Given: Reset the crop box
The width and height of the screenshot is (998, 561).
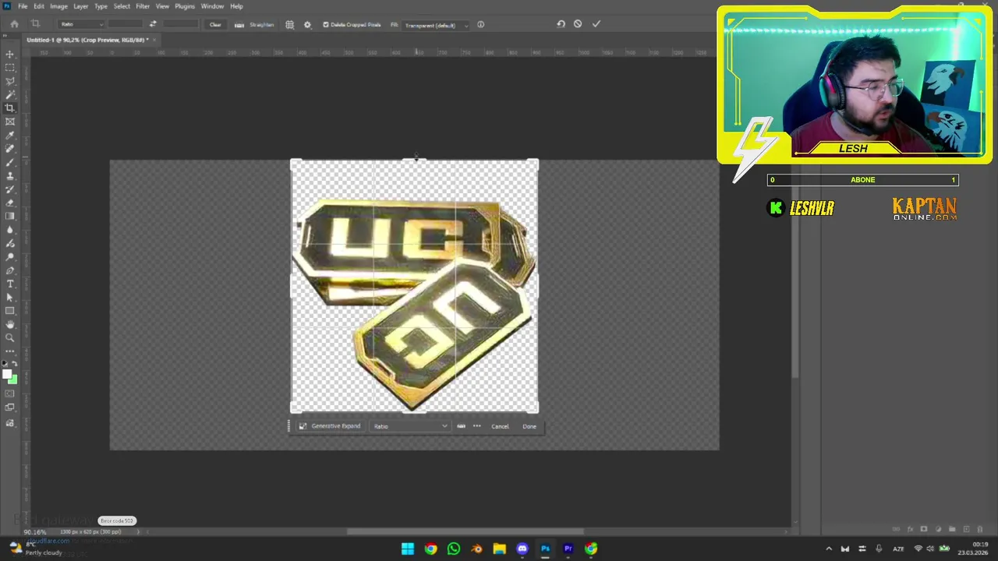Looking at the screenshot, I should point(561,24).
